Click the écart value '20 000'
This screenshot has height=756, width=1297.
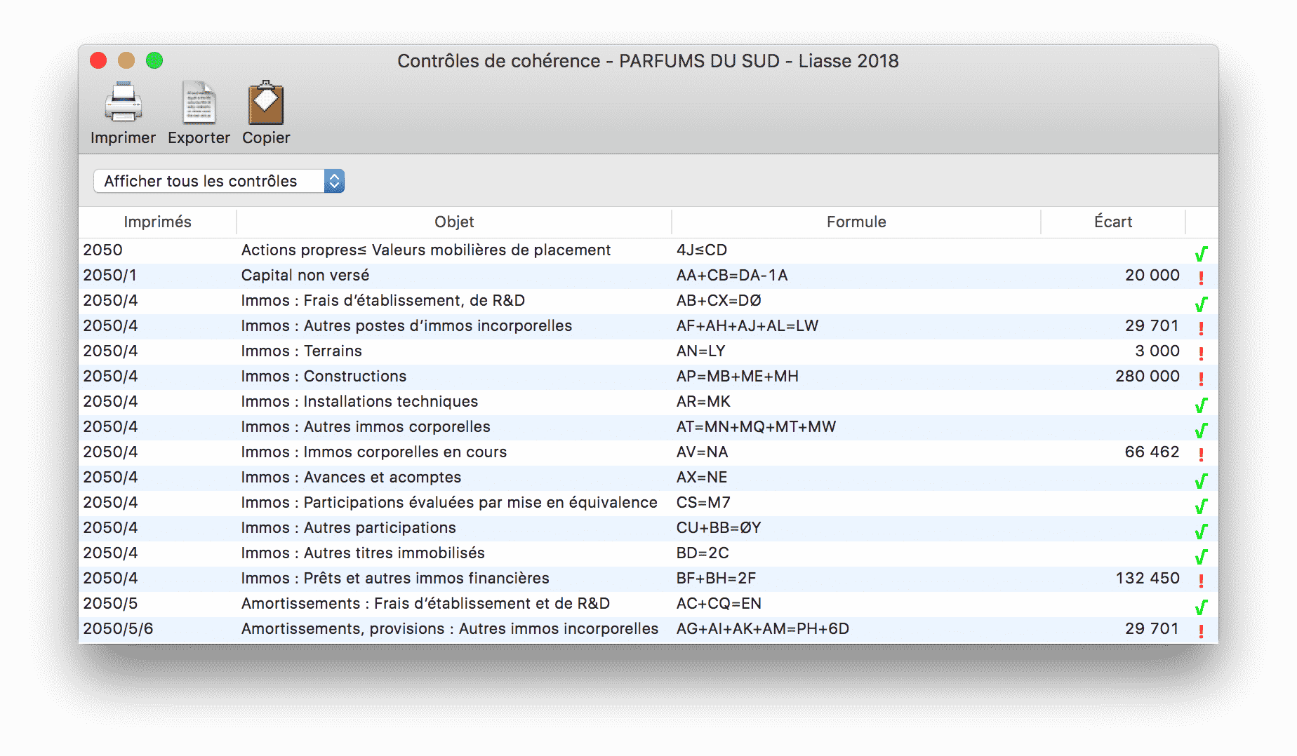coord(1152,276)
